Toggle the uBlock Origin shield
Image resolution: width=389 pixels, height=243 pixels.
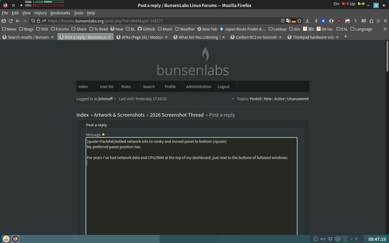click(x=339, y=21)
